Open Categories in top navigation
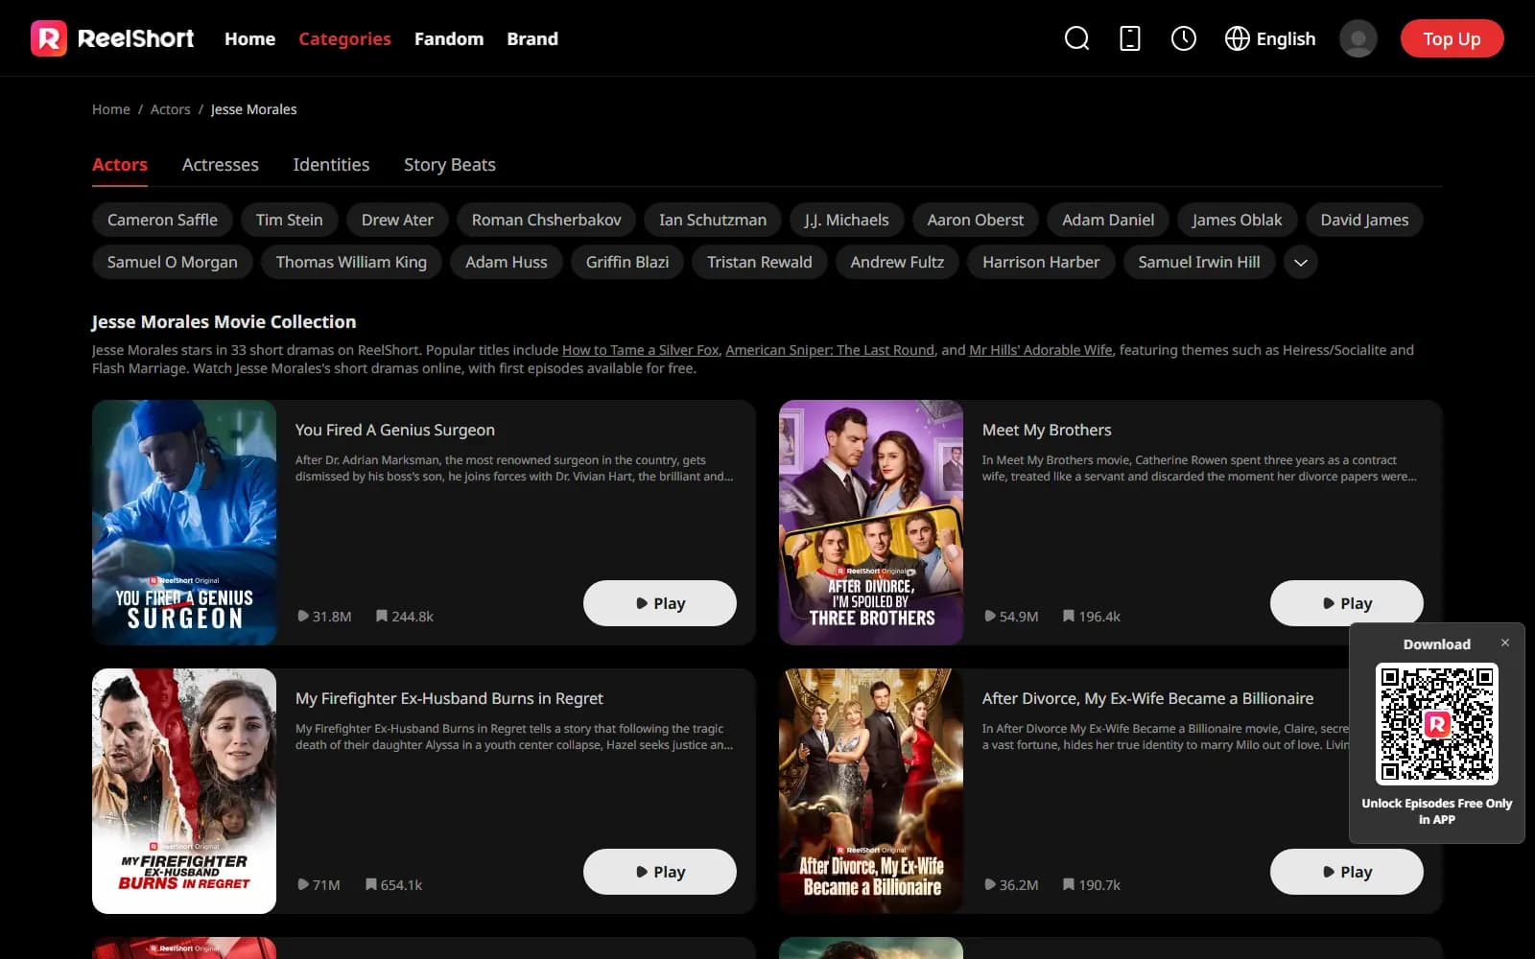 click(344, 38)
